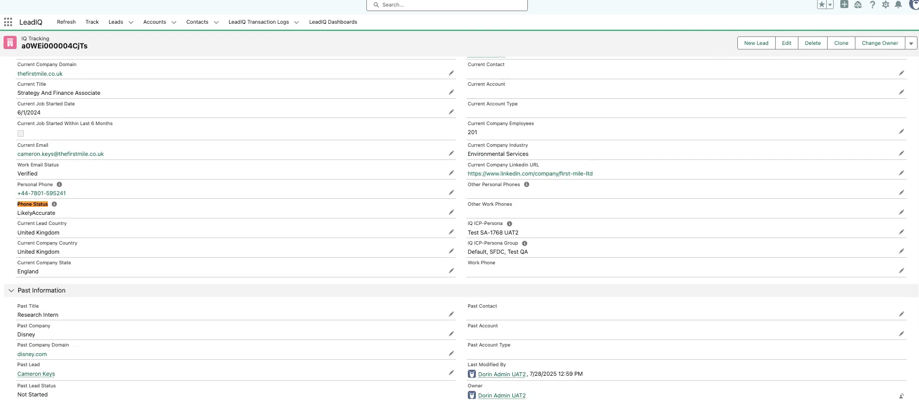919x400 pixels.
Task: Click the global actions plus icon
Action: click(844, 5)
